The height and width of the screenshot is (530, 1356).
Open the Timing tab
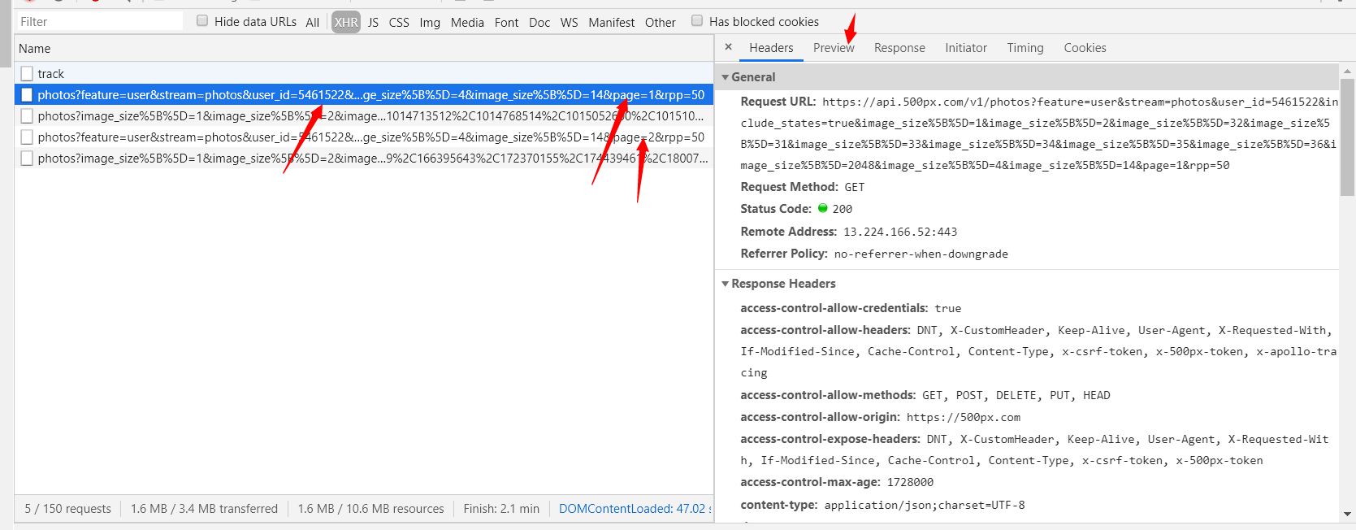pos(1025,48)
